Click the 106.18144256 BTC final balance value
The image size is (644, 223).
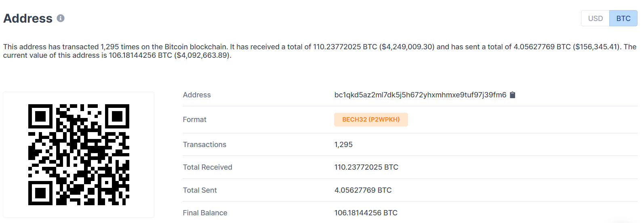pos(366,213)
